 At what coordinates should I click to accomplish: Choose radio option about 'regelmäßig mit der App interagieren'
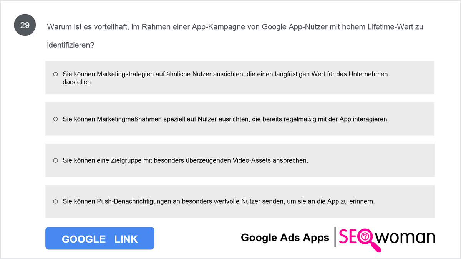[x=55, y=119]
